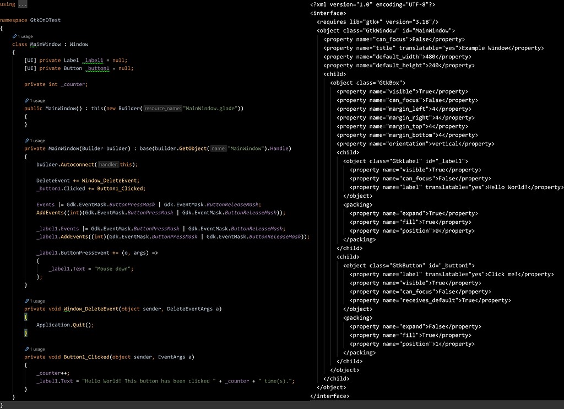This screenshot has height=409, width=564.
Task: Click Window_DeleteEvent method name in its declaration
Action: [x=90, y=309]
